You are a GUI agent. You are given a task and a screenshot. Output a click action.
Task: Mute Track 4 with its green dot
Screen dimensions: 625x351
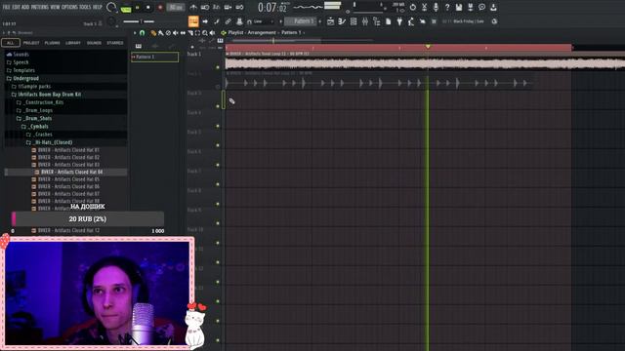tap(218, 126)
